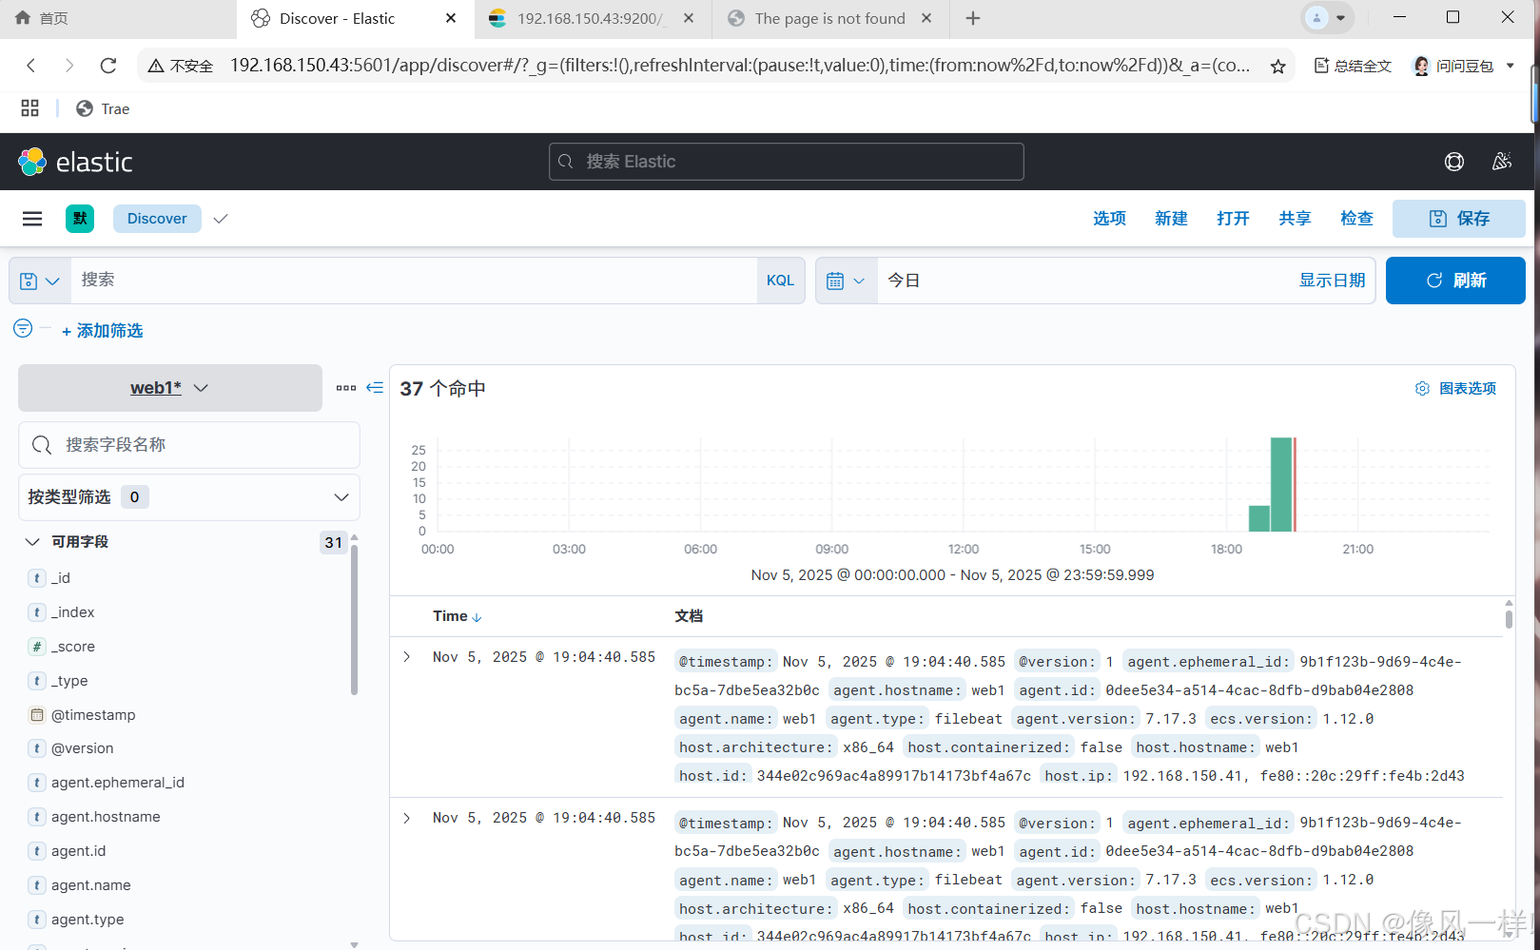
Task: Go back with browser back arrow
Action: [x=31, y=66]
